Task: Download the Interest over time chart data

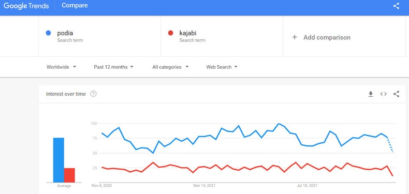Action: coord(371,94)
